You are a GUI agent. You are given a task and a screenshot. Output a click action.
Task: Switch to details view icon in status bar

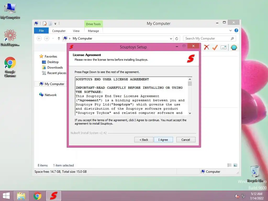click(x=229, y=165)
